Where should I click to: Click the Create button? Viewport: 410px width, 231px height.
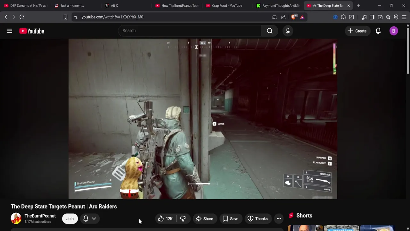click(x=357, y=31)
